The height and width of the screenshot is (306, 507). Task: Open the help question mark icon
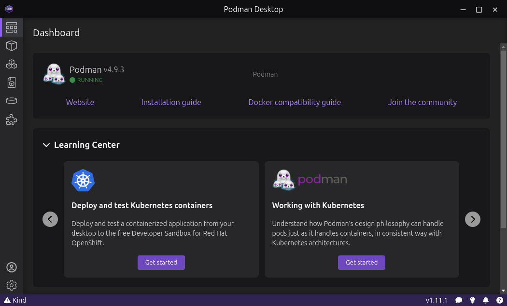499,300
